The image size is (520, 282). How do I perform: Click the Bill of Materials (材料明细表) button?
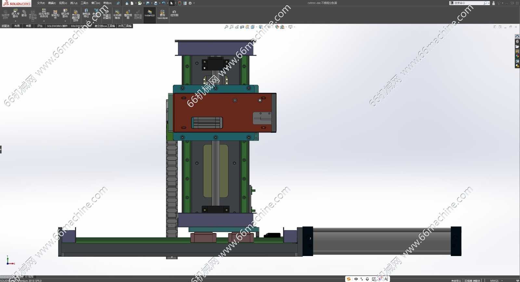[117, 14]
